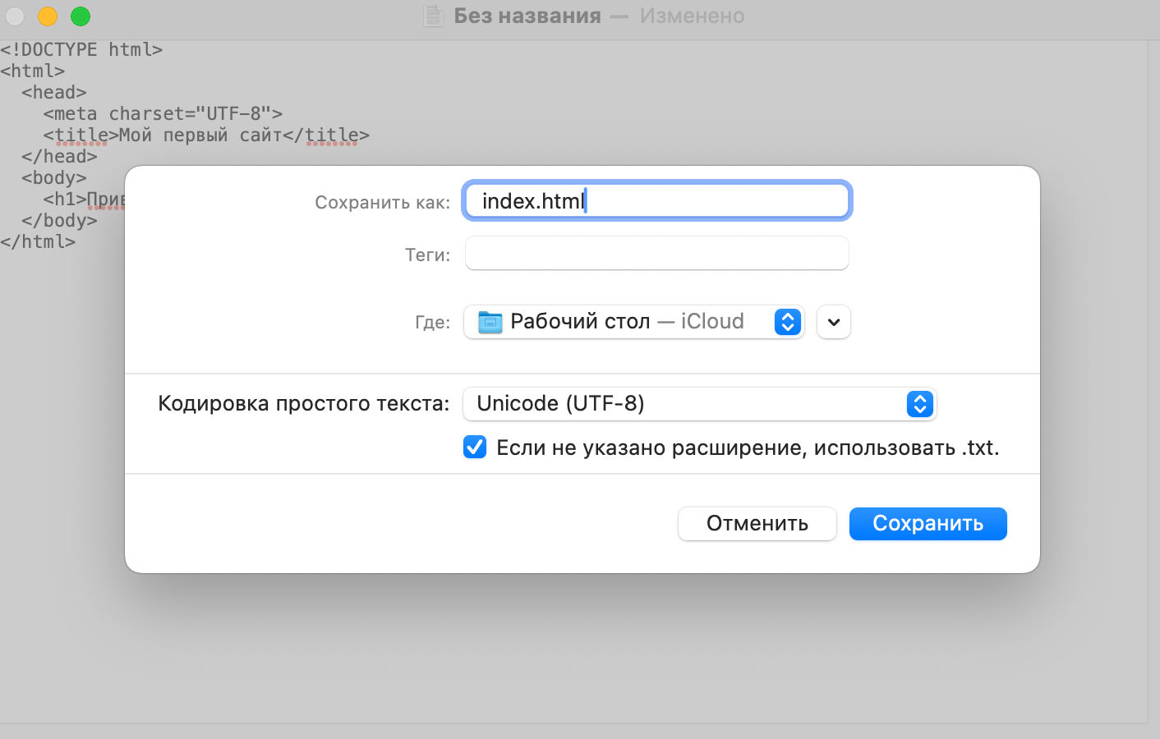The width and height of the screenshot is (1160, 739).
Task: Click the underlined <title> tag in the code
Action: 80,135
